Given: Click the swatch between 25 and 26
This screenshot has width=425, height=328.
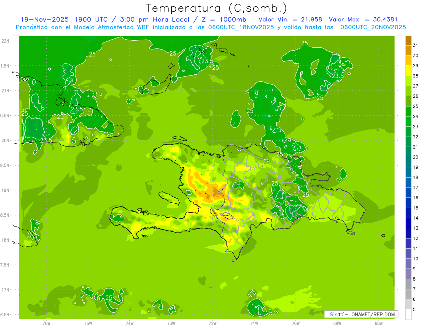Looking at the screenshot, I should (x=408, y=101).
